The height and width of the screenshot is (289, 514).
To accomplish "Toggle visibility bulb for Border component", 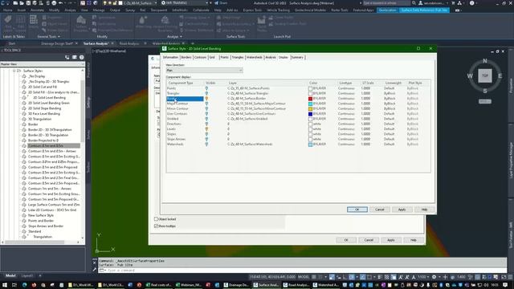I will (x=206, y=99).
